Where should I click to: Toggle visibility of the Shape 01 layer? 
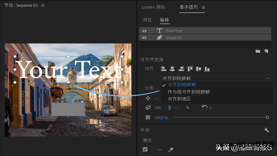(144, 37)
